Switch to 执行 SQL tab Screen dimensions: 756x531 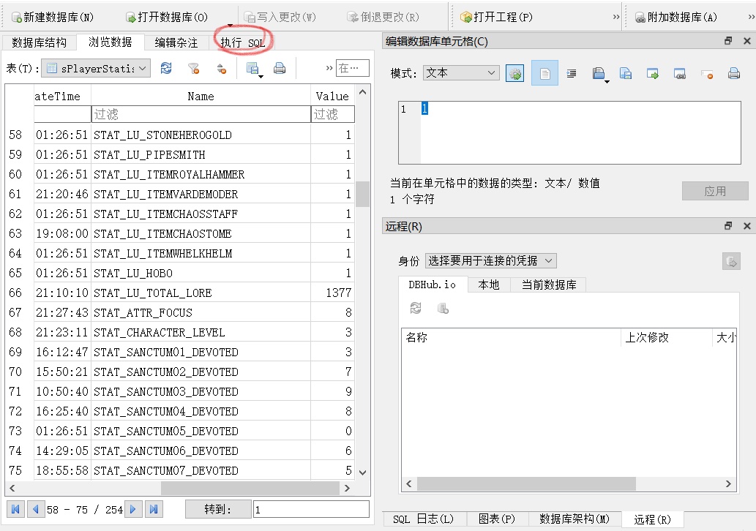(243, 42)
